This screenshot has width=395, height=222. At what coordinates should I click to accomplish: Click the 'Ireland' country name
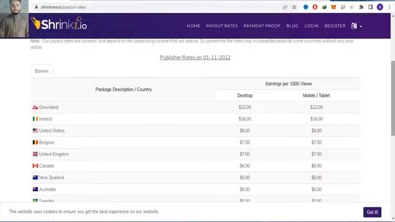click(x=46, y=119)
